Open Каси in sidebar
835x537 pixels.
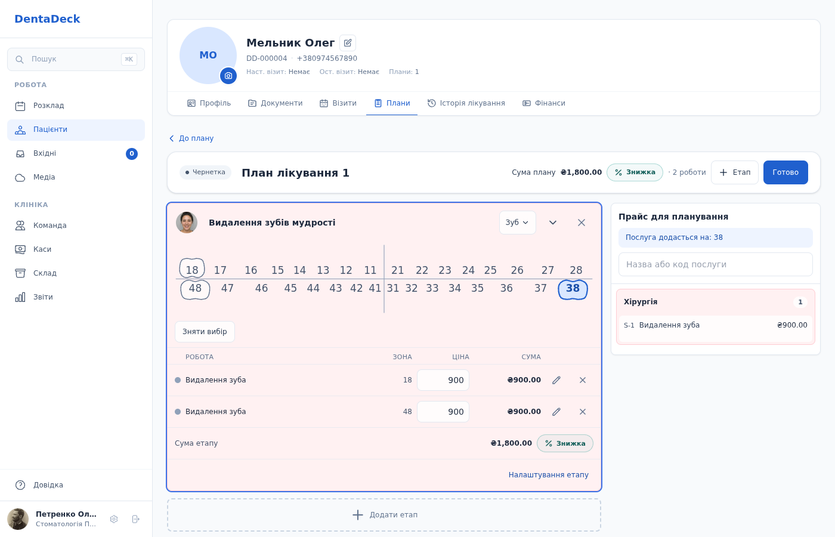point(76,249)
